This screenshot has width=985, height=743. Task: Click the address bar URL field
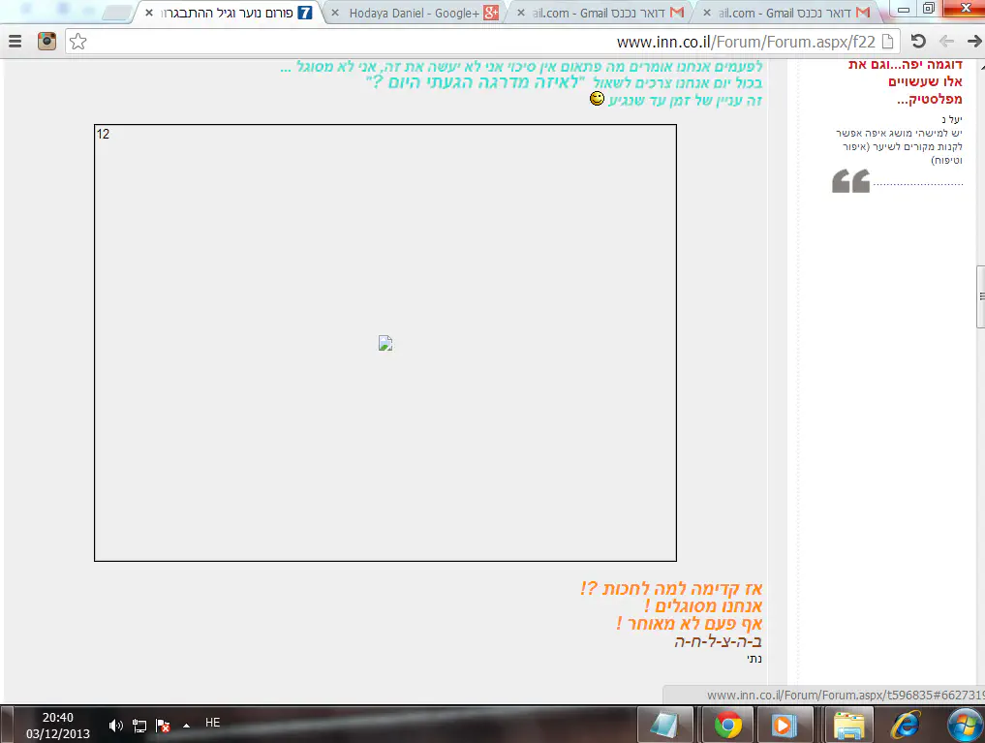tap(484, 42)
